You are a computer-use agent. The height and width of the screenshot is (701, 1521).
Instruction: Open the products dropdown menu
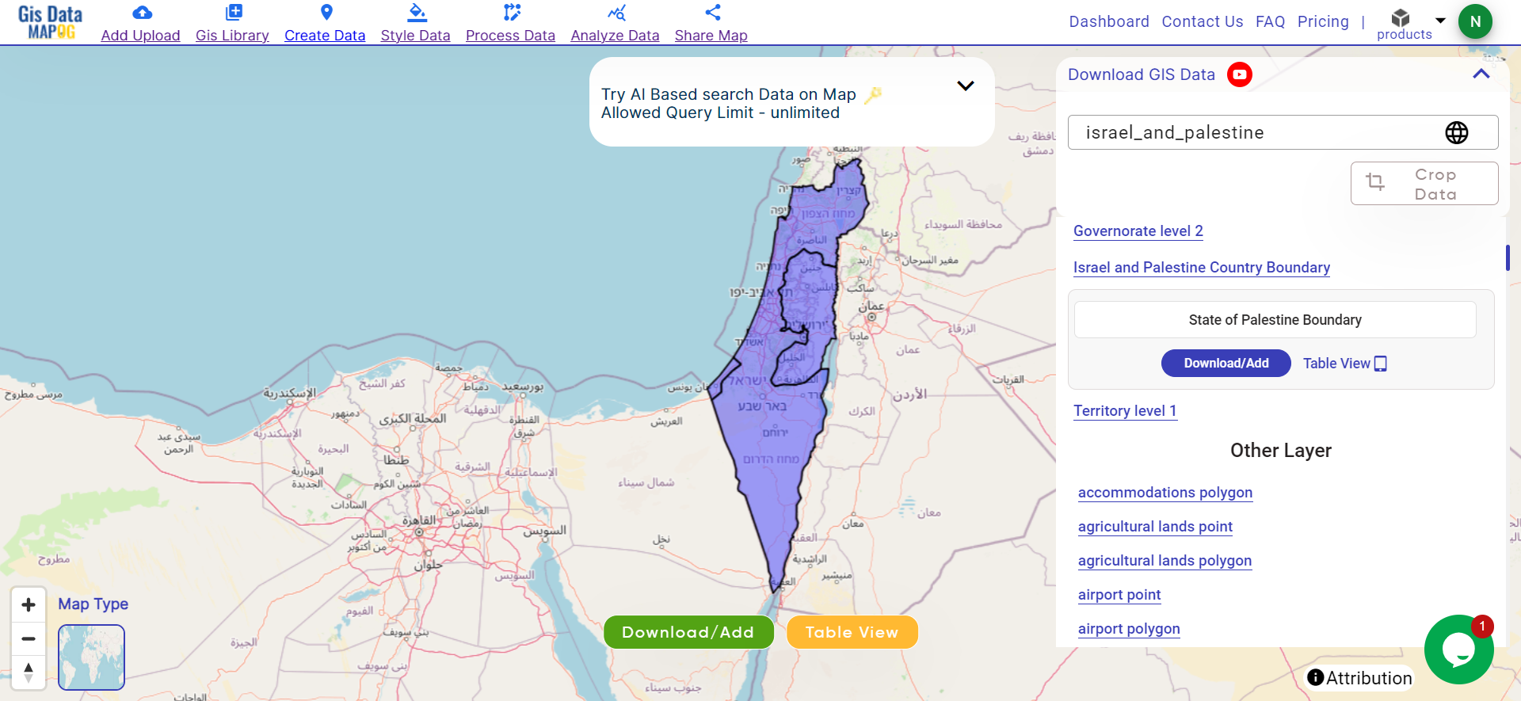point(1440,21)
